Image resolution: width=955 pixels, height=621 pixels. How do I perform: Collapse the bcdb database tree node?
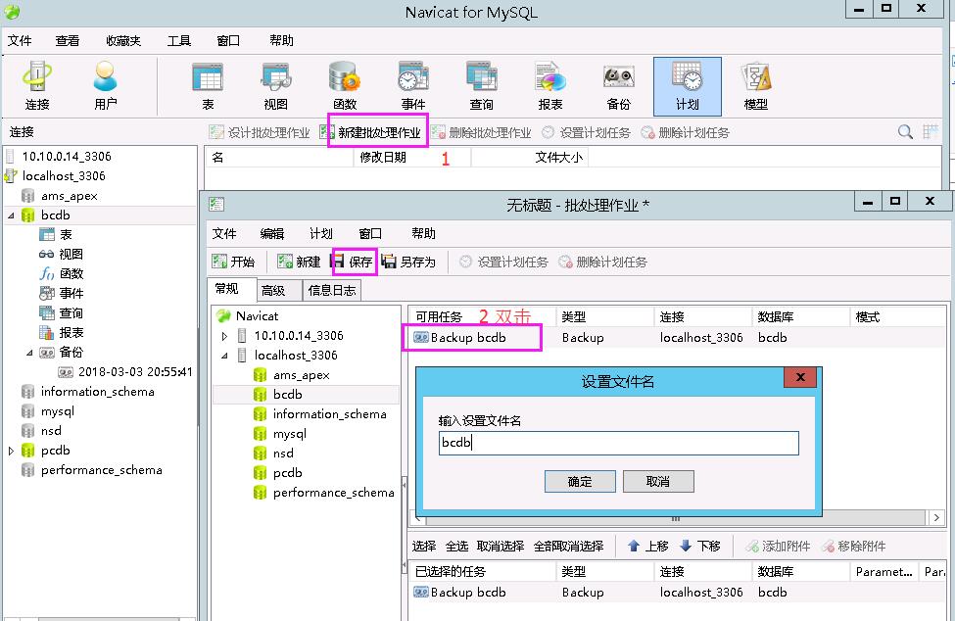(12, 215)
